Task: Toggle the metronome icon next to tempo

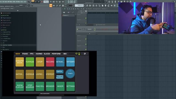Action: pyautogui.click(x=51, y=2)
